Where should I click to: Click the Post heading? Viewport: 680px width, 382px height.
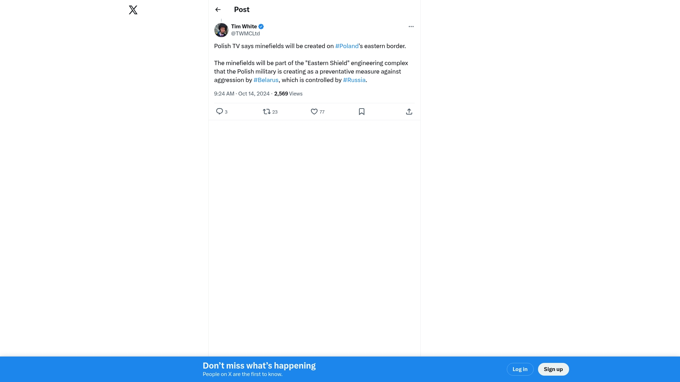point(242,10)
